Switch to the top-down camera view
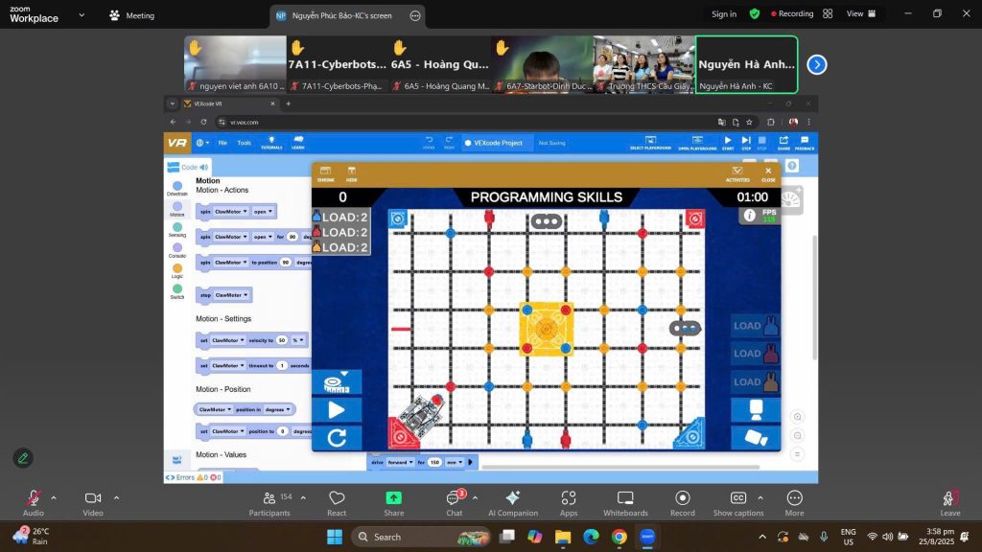Viewport: 982px width, 552px height. (756, 410)
